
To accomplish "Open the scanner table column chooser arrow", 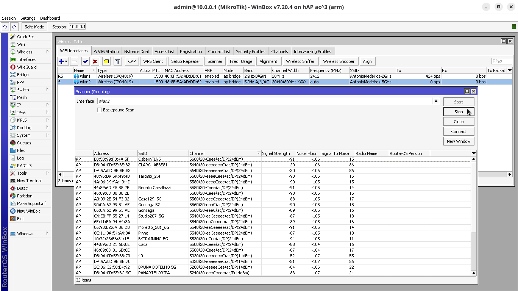I will [x=473, y=153].
